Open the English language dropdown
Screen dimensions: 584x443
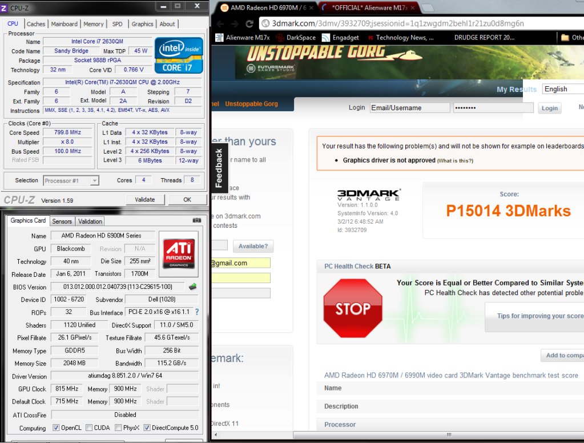point(563,89)
